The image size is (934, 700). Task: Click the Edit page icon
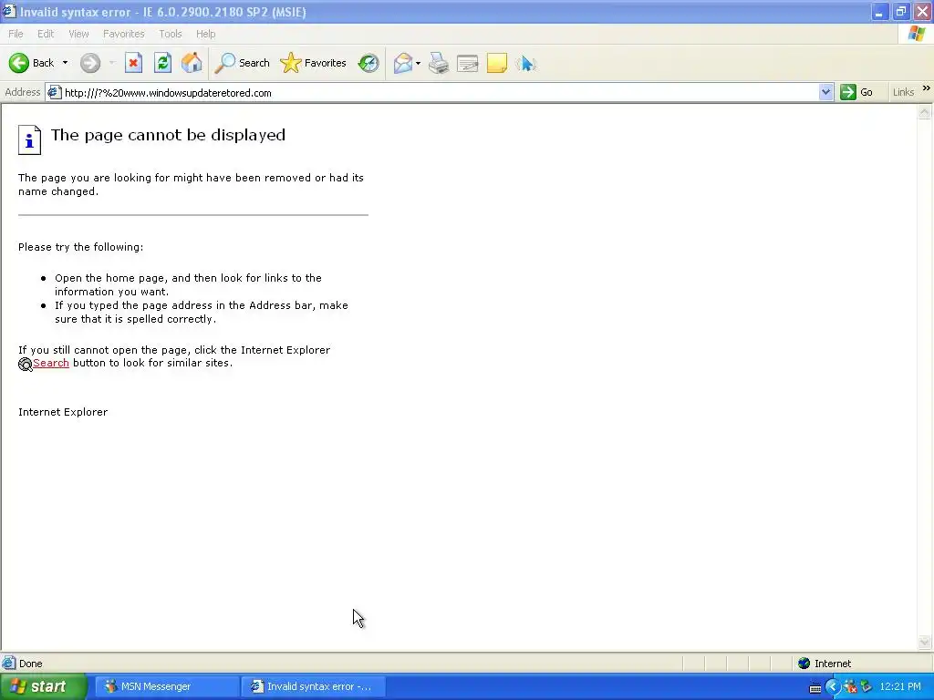click(468, 63)
